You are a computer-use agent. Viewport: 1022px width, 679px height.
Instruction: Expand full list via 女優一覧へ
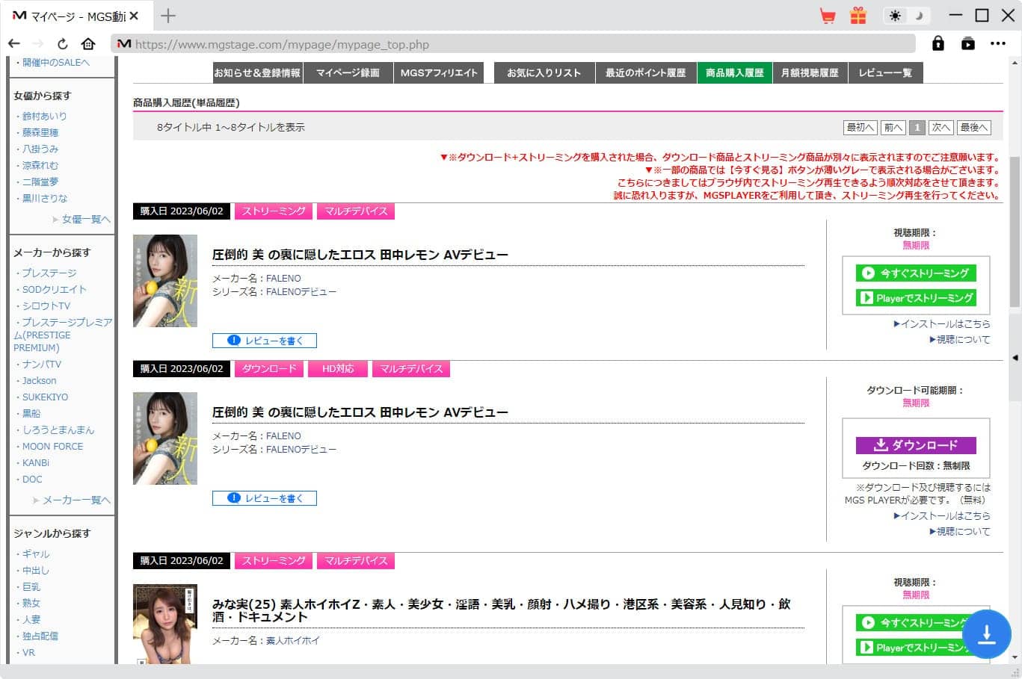[x=86, y=220]
